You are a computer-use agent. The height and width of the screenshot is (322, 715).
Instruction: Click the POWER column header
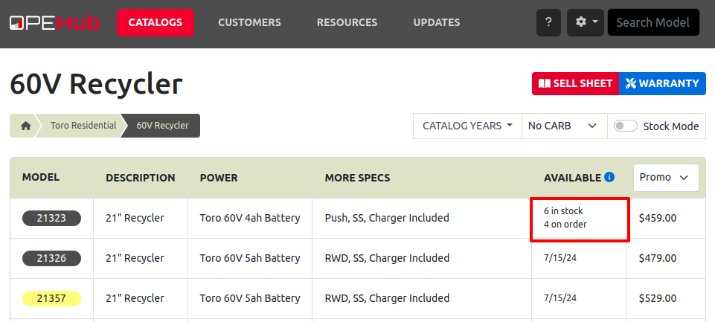tap(219, 178)
